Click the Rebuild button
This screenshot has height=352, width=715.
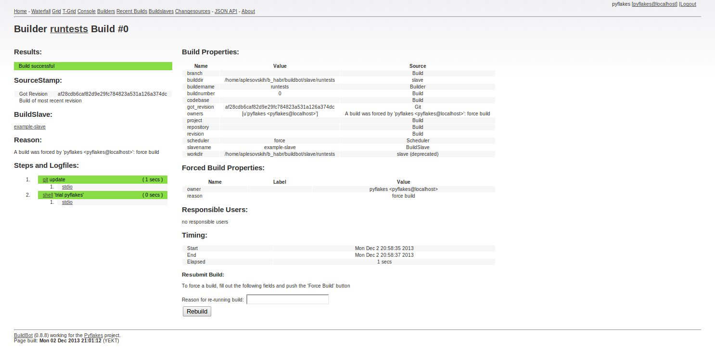pyautogui.click(x=197, y=312)
